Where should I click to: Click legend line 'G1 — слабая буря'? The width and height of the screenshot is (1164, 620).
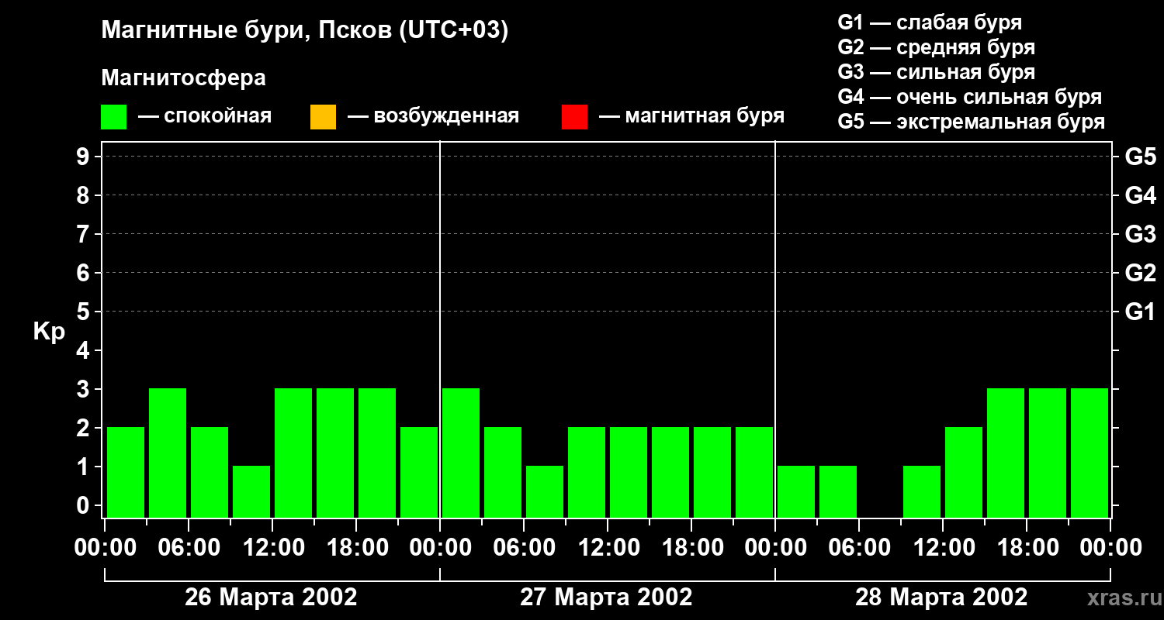(930, 22)
